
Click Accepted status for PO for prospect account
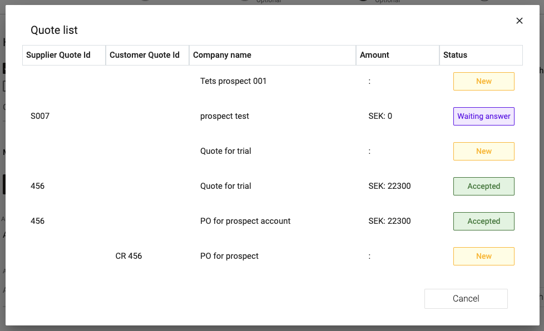click(483, 221)
